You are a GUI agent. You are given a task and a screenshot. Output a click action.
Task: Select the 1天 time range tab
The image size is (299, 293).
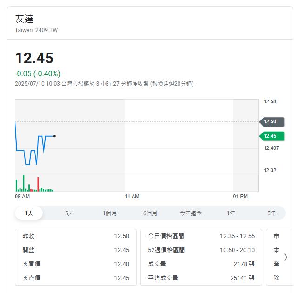(29, 213)
